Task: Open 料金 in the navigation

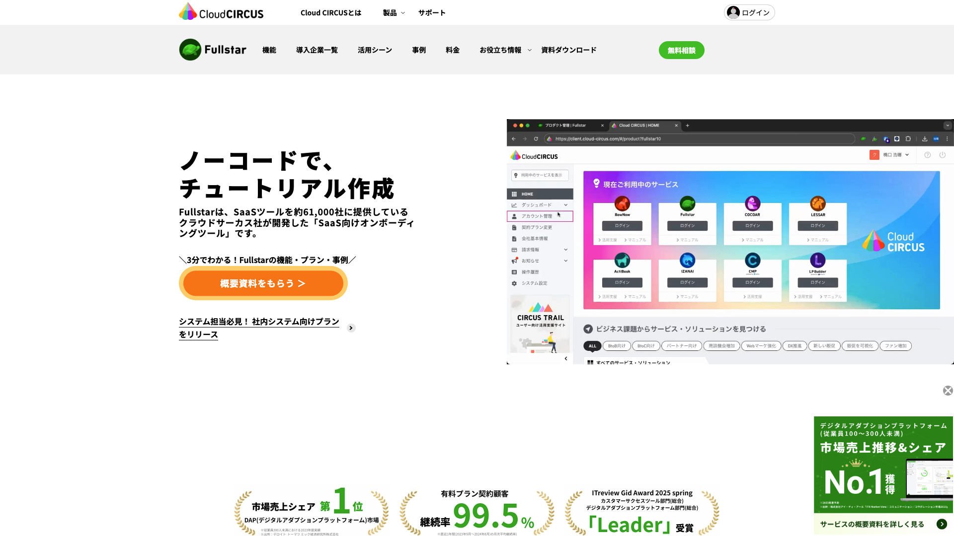Action: (x=453, y=50)
